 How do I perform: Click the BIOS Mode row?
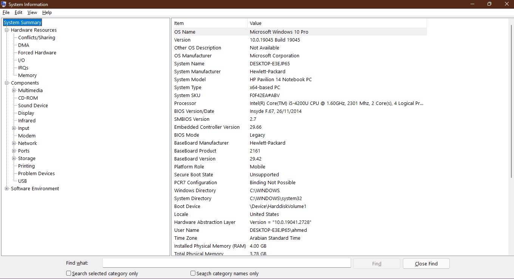click(300, 135)
